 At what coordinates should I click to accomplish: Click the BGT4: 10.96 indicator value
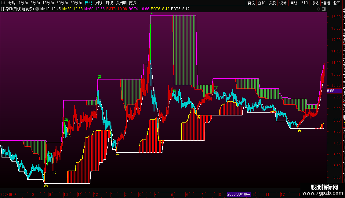pyautogui.click(x=139, y=9)
